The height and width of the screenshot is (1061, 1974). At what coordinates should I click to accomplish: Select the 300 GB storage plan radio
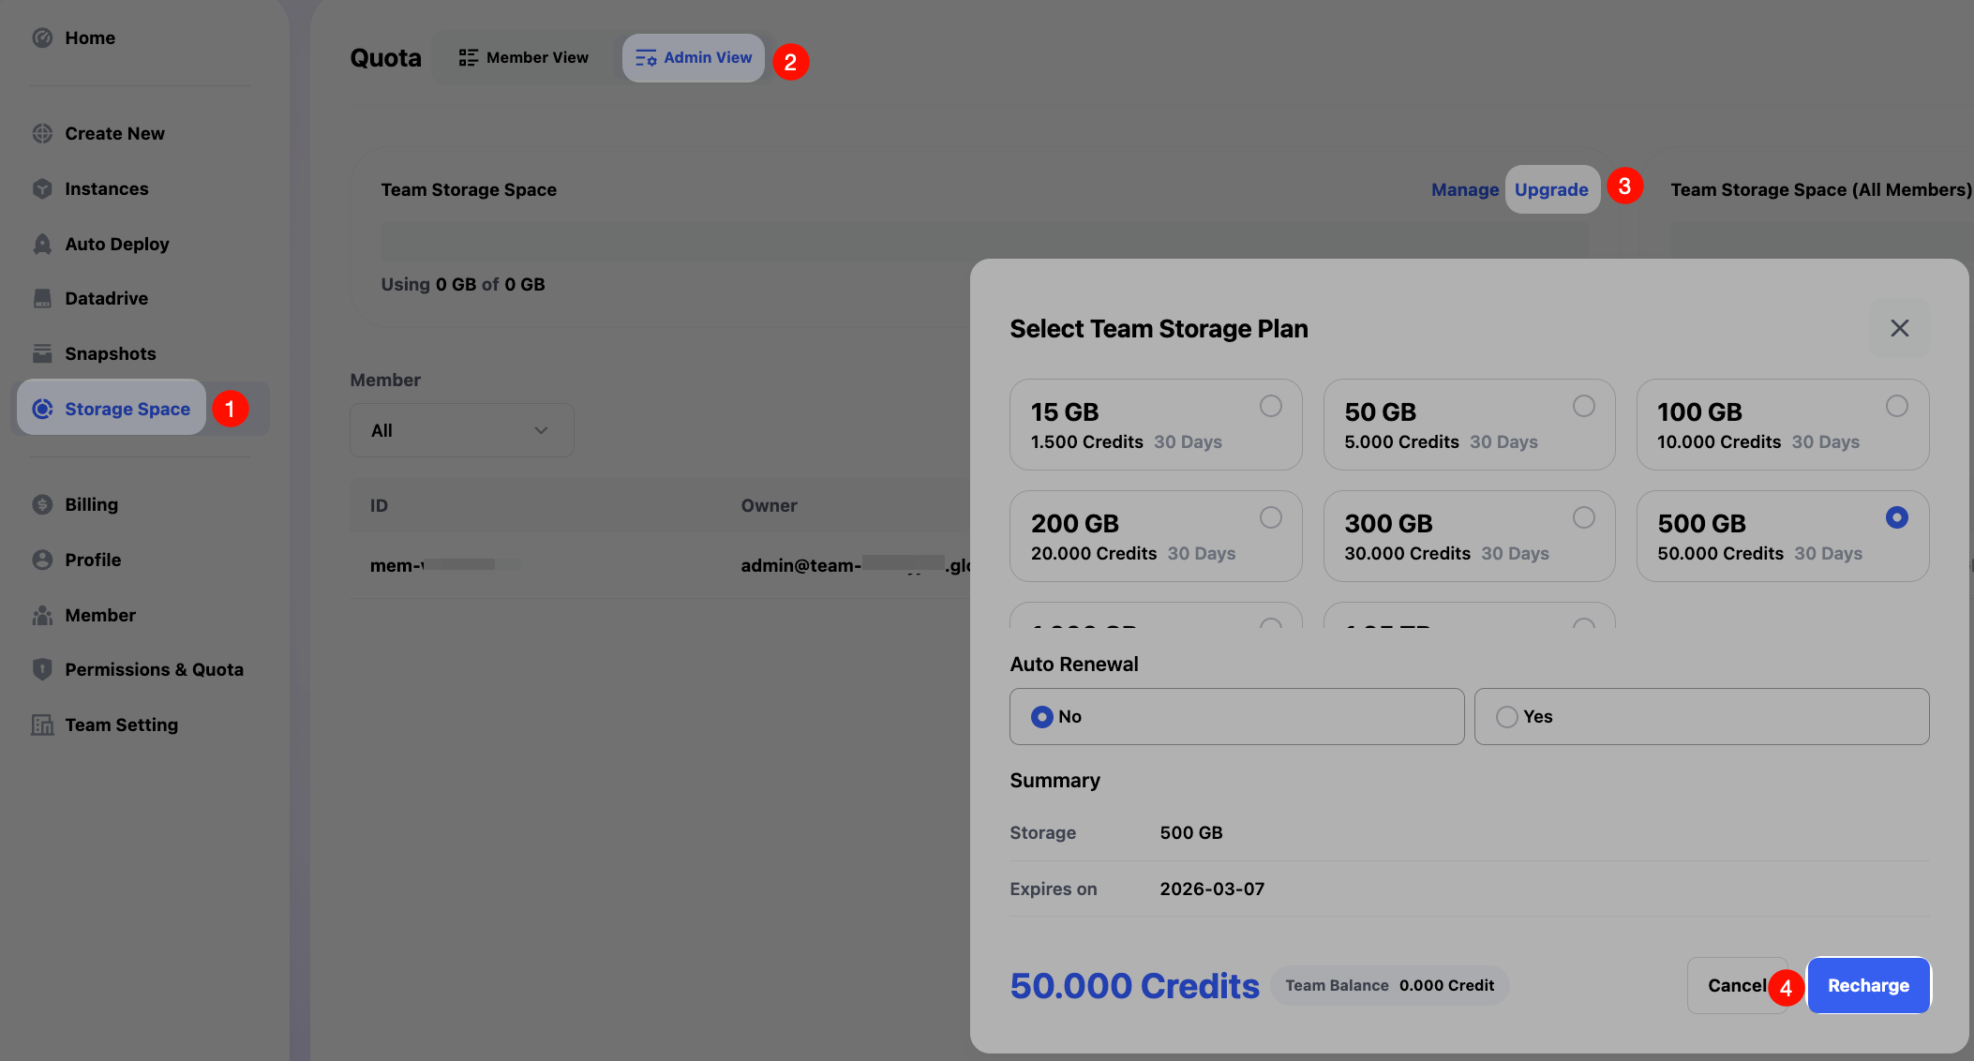(1583, 517)
